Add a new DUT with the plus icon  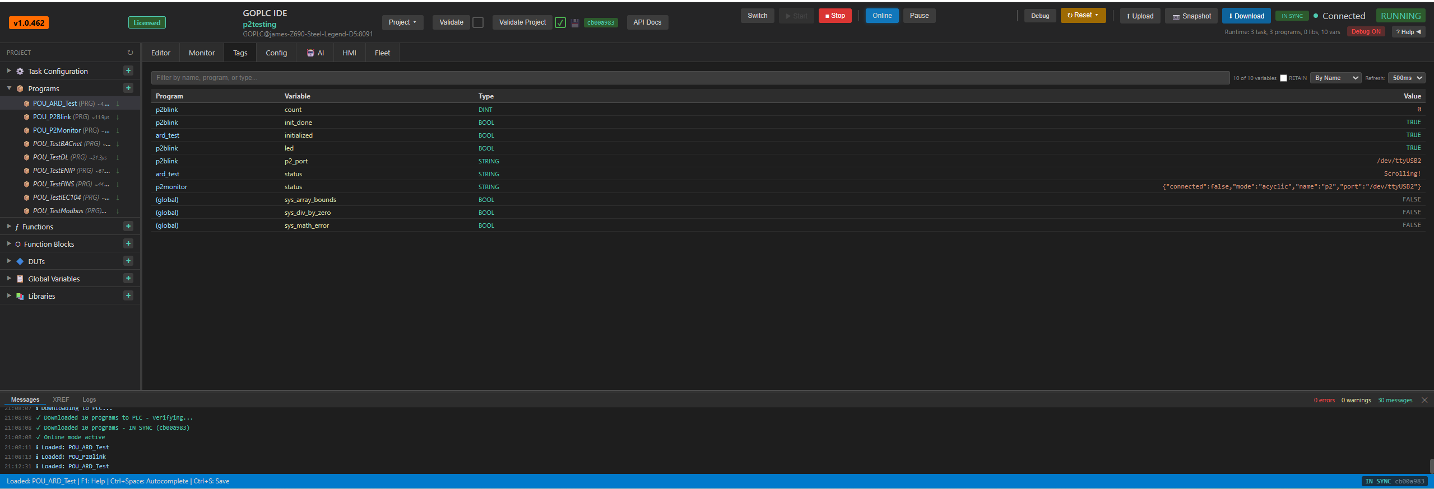[128, 261]
